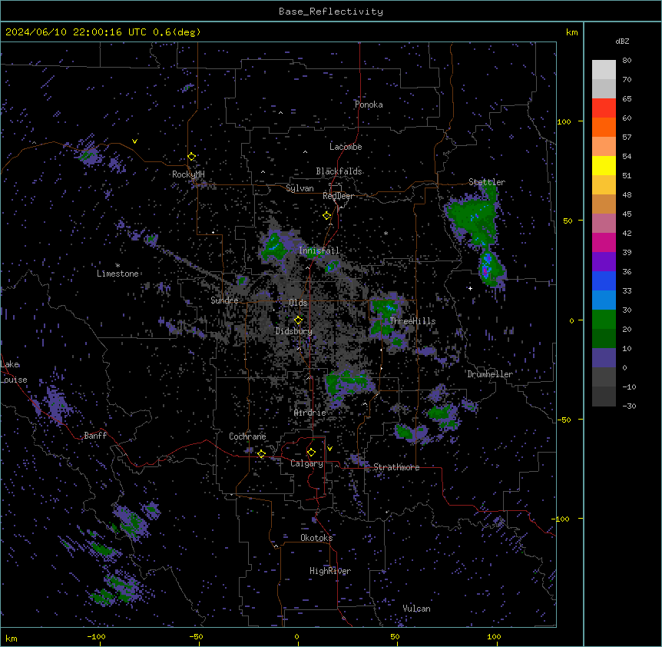This screenshot has width=662, height=647.
Task: Click the -100 tick on bottom km axis
Action: tap(96, 636)
